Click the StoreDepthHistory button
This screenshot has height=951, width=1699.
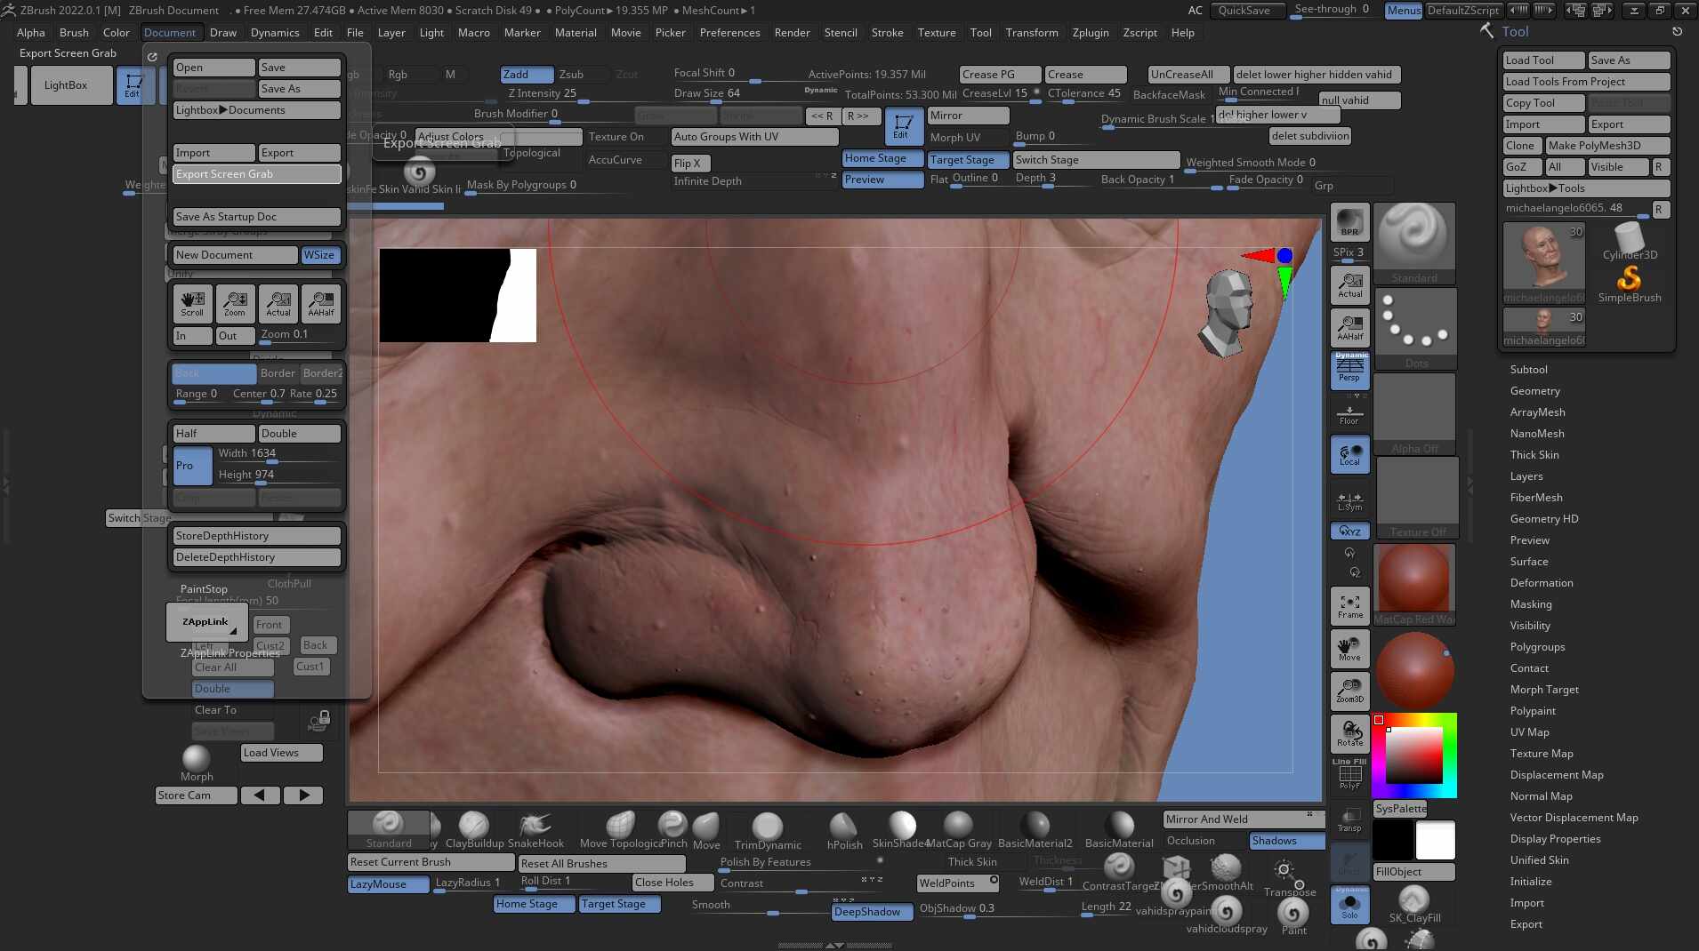[256, 536]
